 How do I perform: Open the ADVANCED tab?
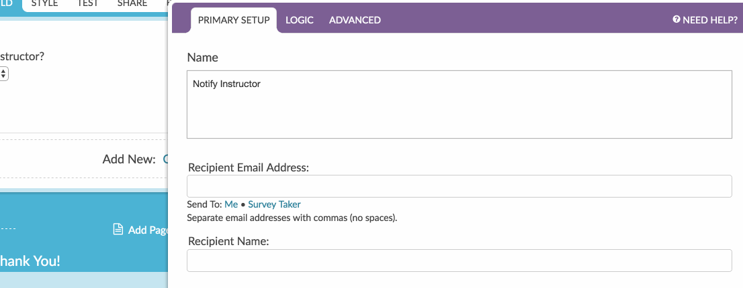coord(355,20)
